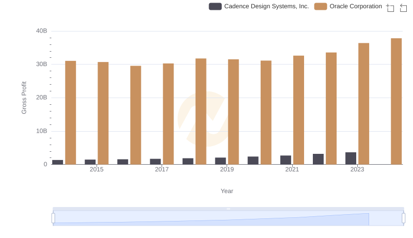Select Oracle bar for 2015
The image size is (413, 238).
(103, 113)
